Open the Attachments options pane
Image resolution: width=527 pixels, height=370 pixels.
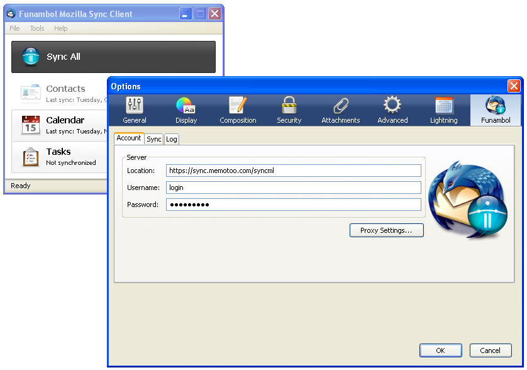tap(340, 110)
